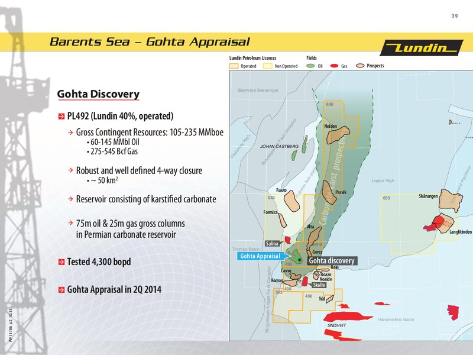Click the large red SNØHVIT gas field
The width and height of the screenshot is (473, 355).
click(347, 317)
